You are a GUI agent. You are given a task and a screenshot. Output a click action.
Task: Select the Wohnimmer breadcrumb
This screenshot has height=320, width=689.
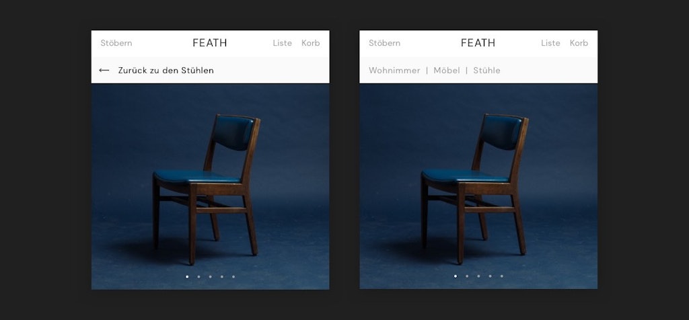(394, 70)
